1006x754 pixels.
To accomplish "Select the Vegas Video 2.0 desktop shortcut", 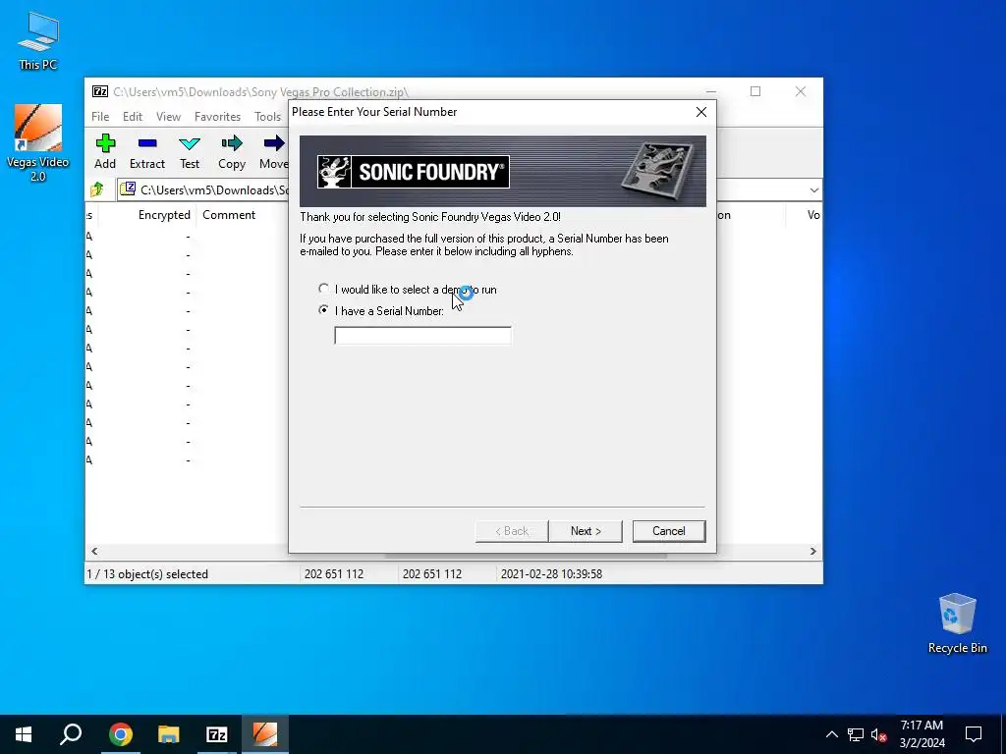I will pyautogui.click(x=38, y=142).
